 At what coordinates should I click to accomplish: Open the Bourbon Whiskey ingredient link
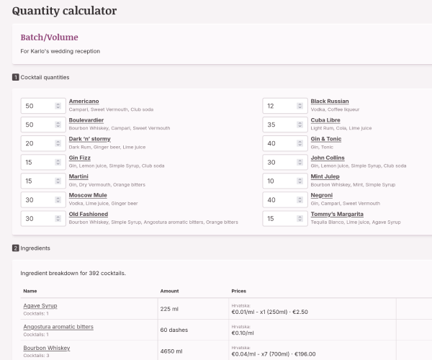coord(48,348)
